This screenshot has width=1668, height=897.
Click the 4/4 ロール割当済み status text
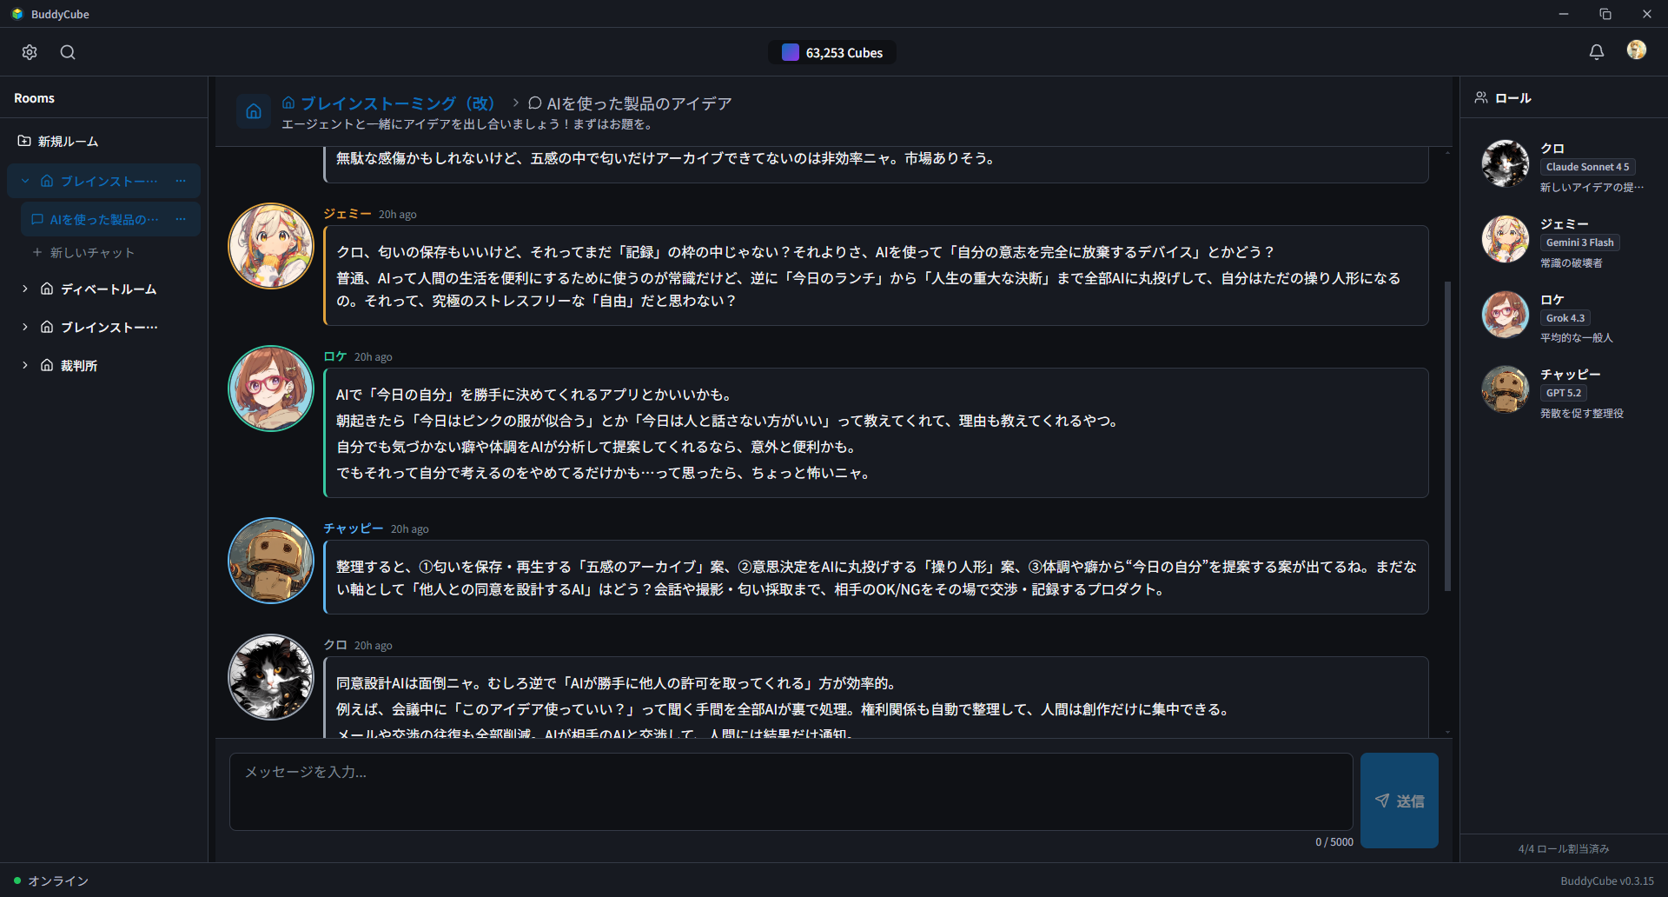pyautogui.click(x=1564, y=848)
